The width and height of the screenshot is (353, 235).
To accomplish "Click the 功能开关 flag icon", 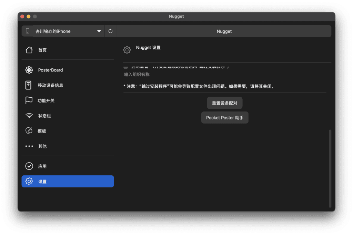I will [x=29, y=100].
